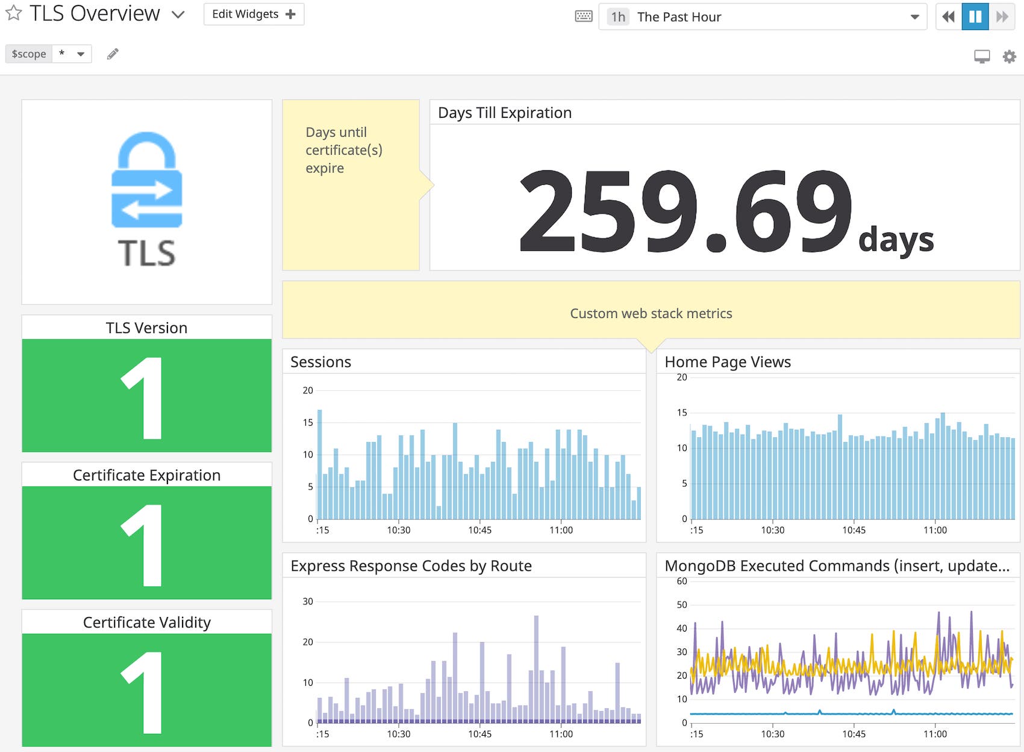The height and width of the screenshot is (752, 1024).
Task: Click the 1h time badge
Action: click(616, 16)
